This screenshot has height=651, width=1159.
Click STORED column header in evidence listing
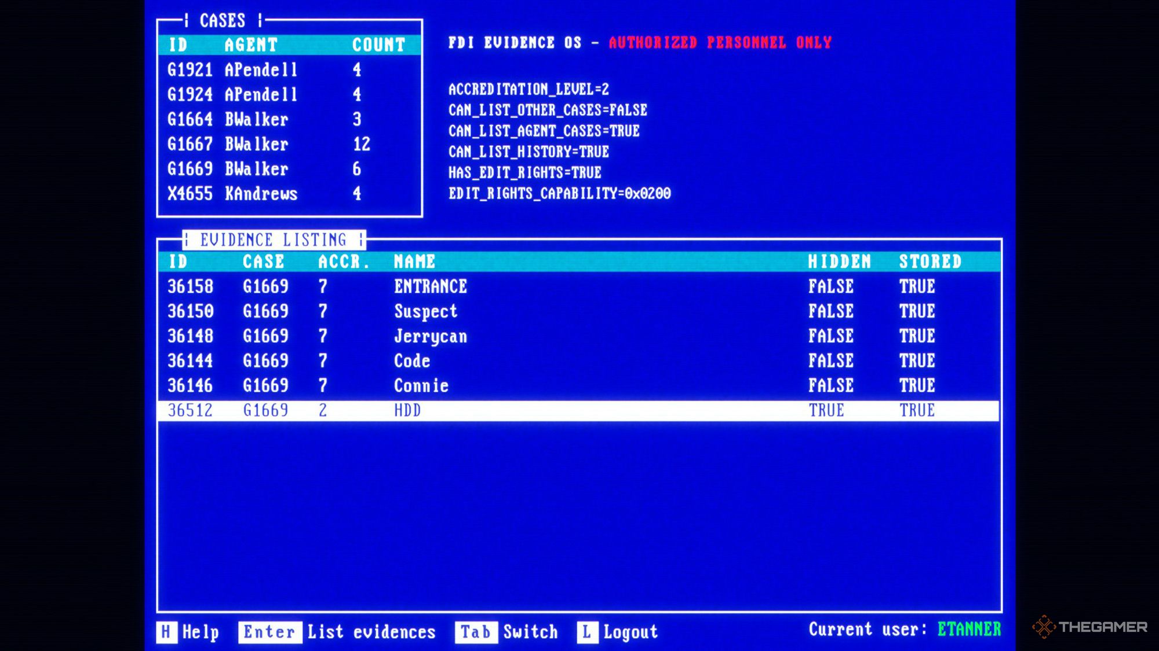[x=929, y=262]
